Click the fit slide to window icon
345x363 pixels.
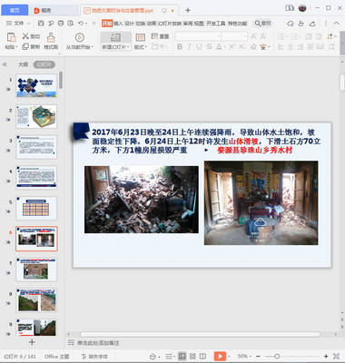(x=336, y=357)
